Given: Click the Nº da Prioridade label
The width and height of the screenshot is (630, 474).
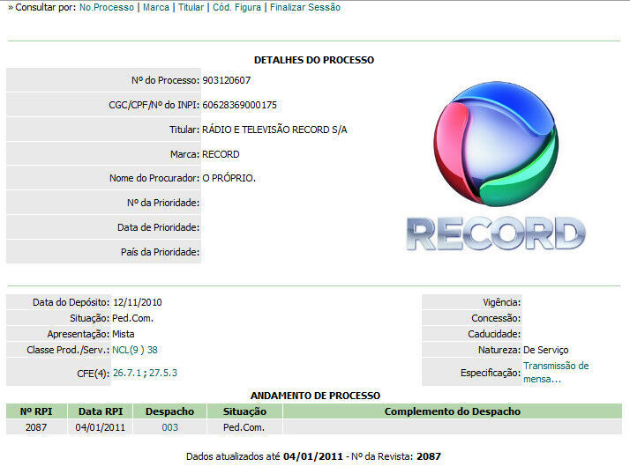Looking at the screenshot, I should (x=163, y=204).
